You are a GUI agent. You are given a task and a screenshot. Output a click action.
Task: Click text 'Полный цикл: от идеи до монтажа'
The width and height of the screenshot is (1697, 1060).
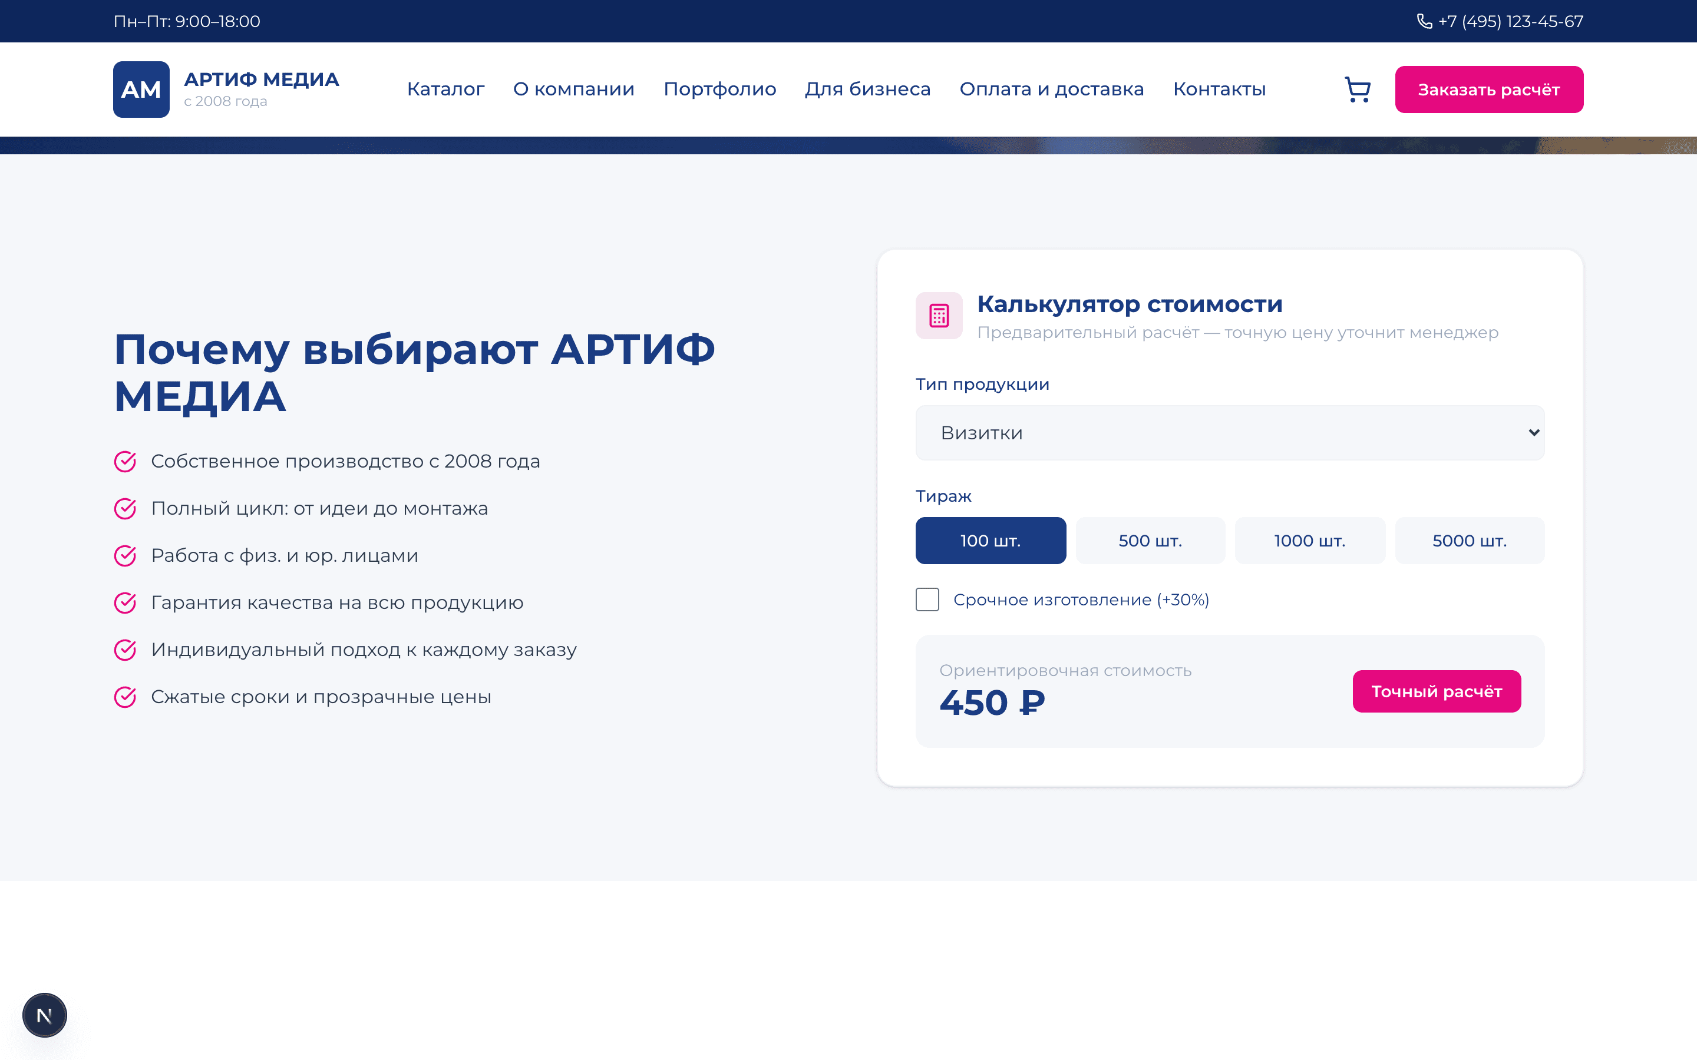coord(319,508)
